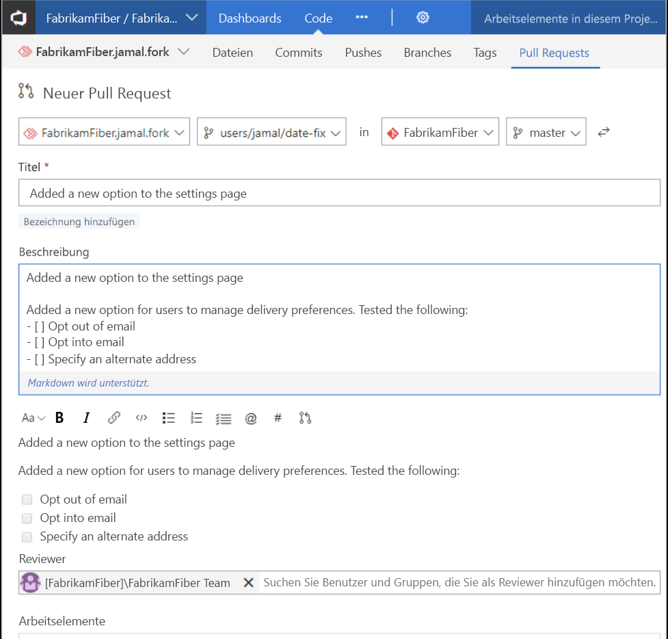The image size is (668, 639).
Task: Open the settings gear icon in the top bar
Action: click(x=422, y=18)
